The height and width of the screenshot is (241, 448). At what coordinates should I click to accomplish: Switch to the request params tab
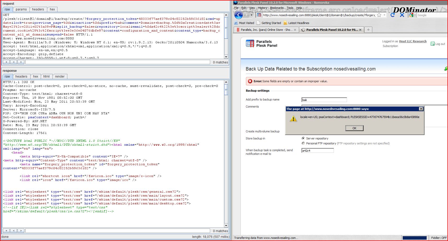pos(21,9)
